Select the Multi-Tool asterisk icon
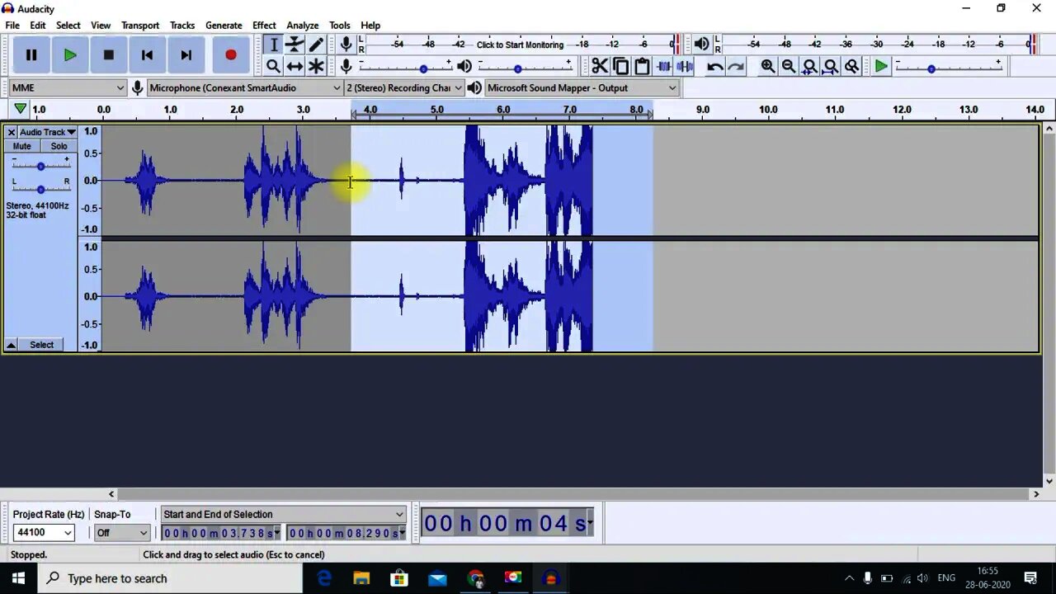Viewport: 1056px width, 594px height. 316,66
